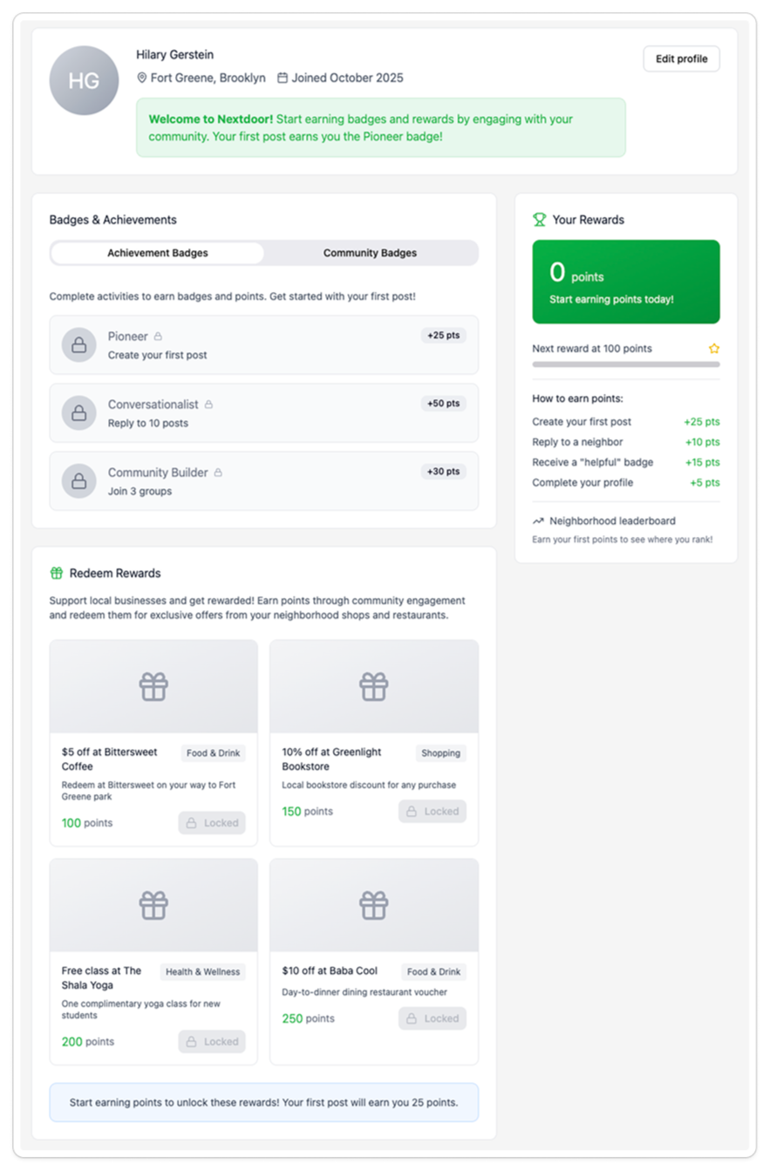Click the green 0 points card
The height and width of the screenshot is (1170, 769).
[626, 282]
